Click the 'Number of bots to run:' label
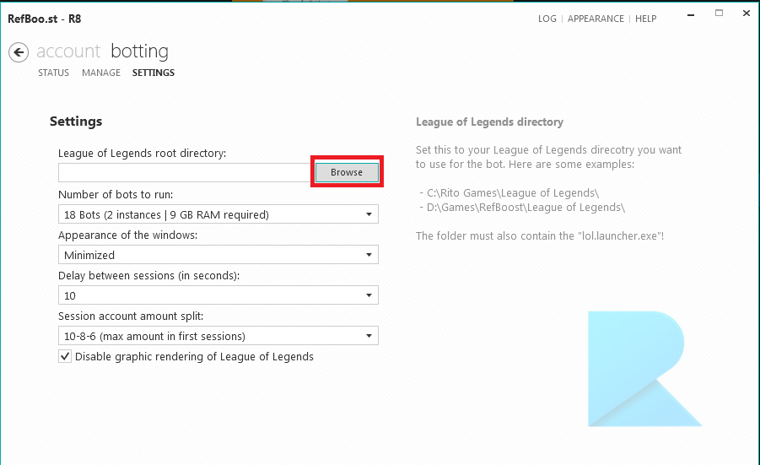 116,194
